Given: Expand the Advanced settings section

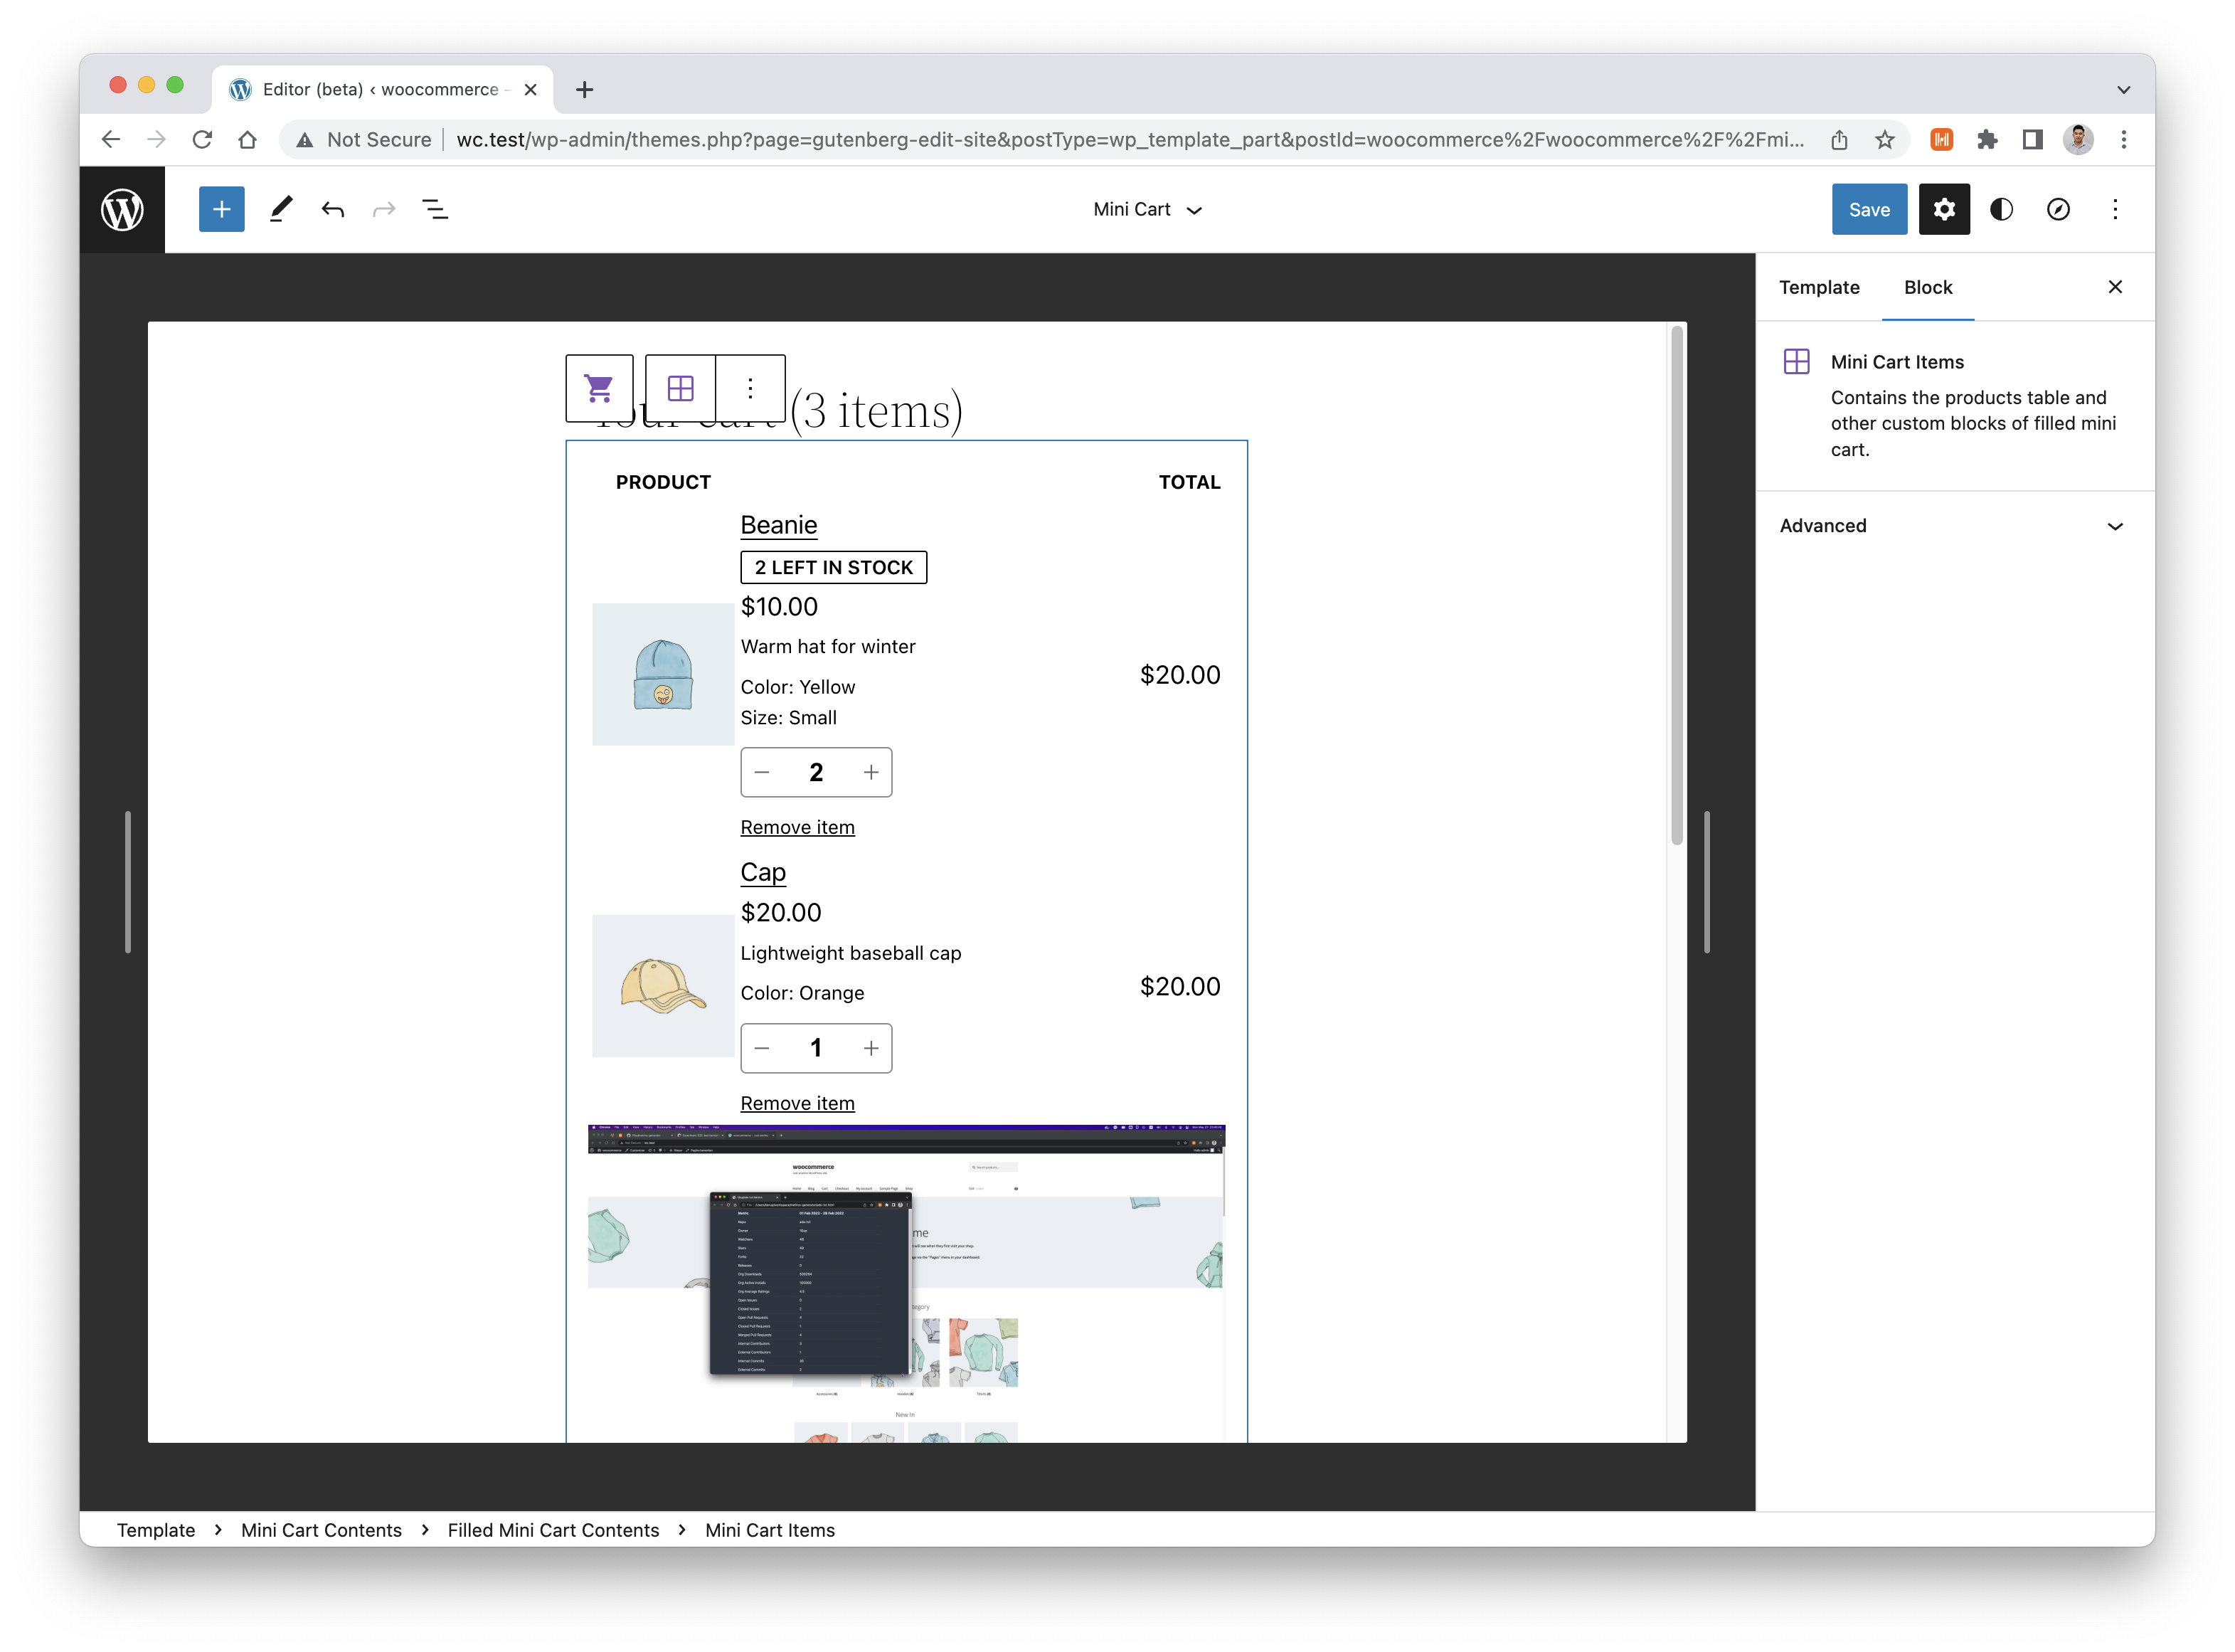Looking at the screenshot, I should coord(1952,526).
